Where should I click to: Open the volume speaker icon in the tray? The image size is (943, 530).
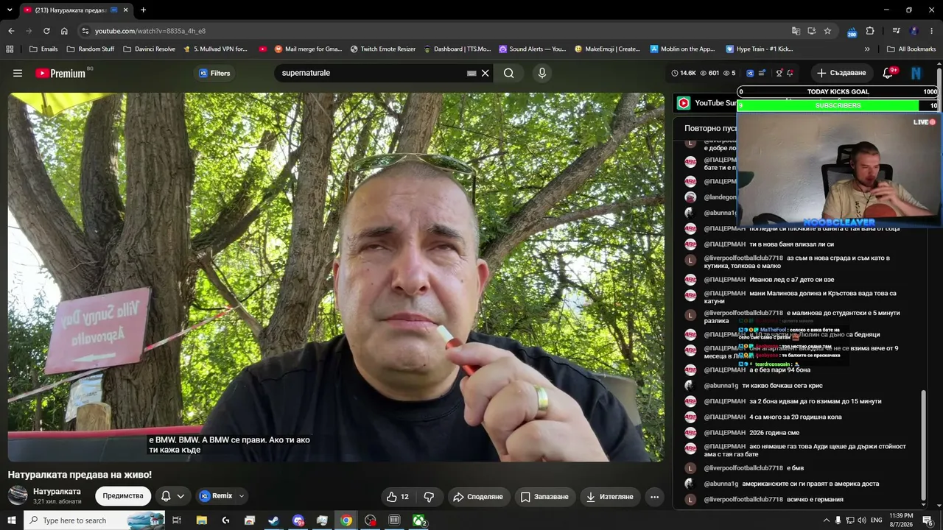[x=862, y=520]
